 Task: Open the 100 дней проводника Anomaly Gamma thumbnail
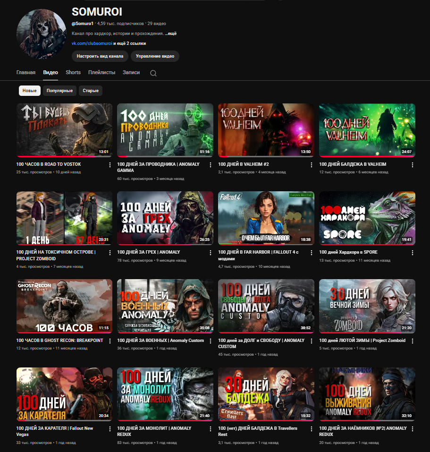[165, 130]
